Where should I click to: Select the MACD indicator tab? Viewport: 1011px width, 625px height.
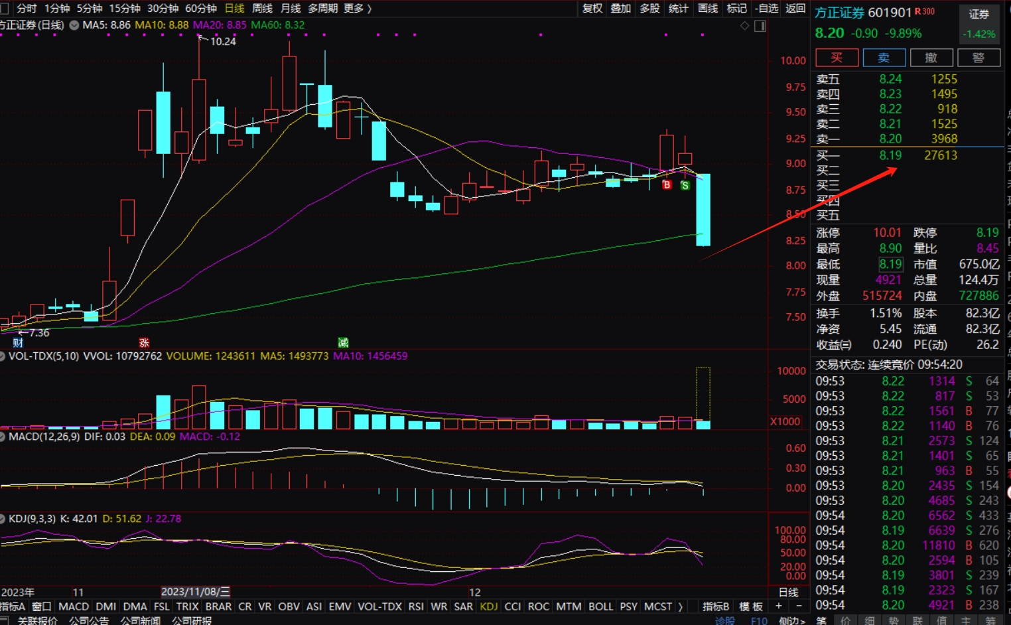[74, 606]
